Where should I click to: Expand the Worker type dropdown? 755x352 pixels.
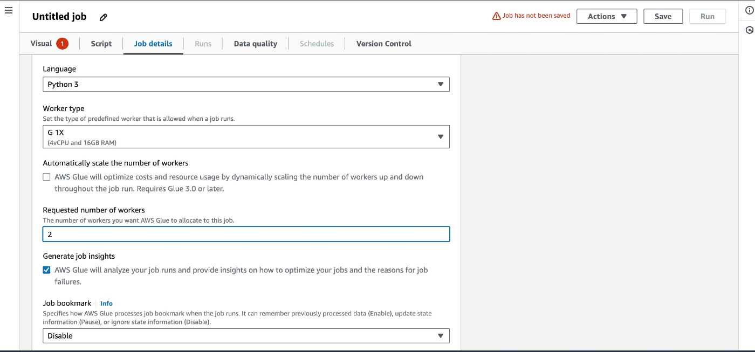pos(246,137)
